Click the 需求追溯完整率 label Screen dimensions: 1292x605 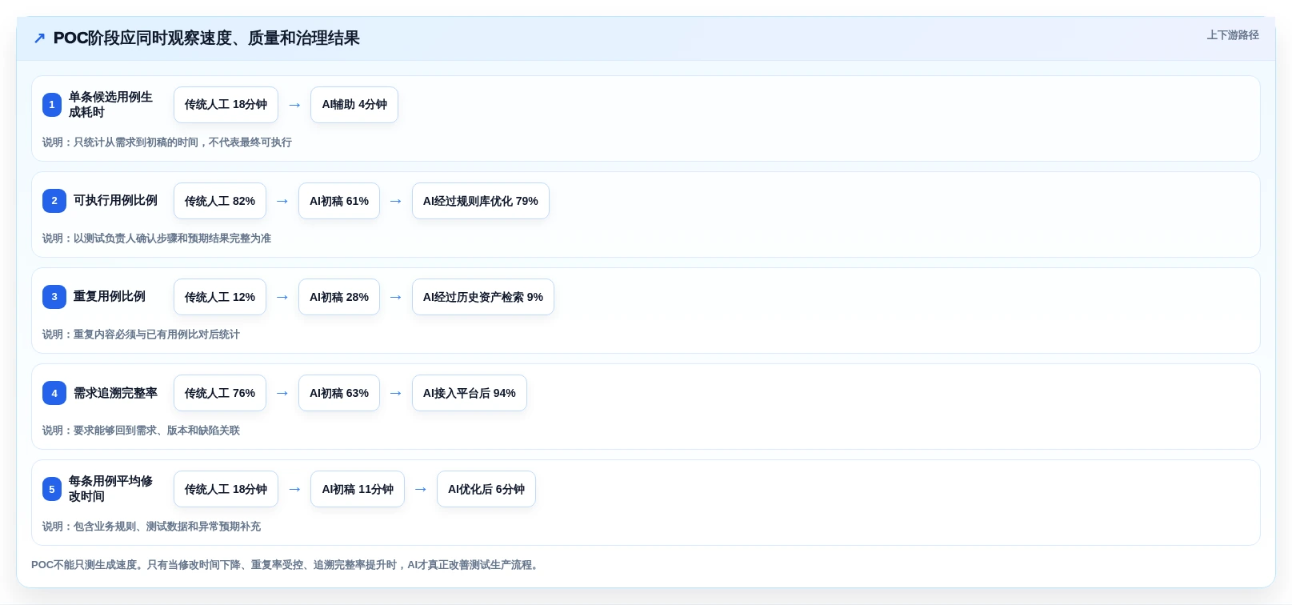click(116, 393)
